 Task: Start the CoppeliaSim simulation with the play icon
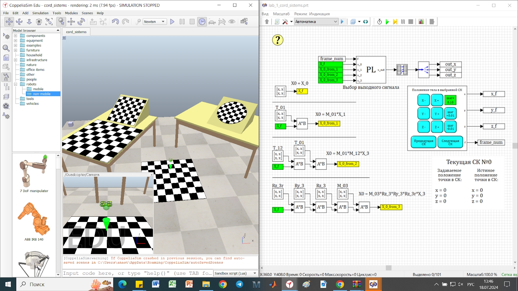point(172,22)
